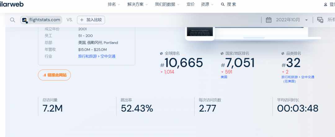Click the headquarters text 美国, 俄勒冈州, Portland
Image resolution: width=335 pixels, height=137 pixels.
[x=98, y=43]
